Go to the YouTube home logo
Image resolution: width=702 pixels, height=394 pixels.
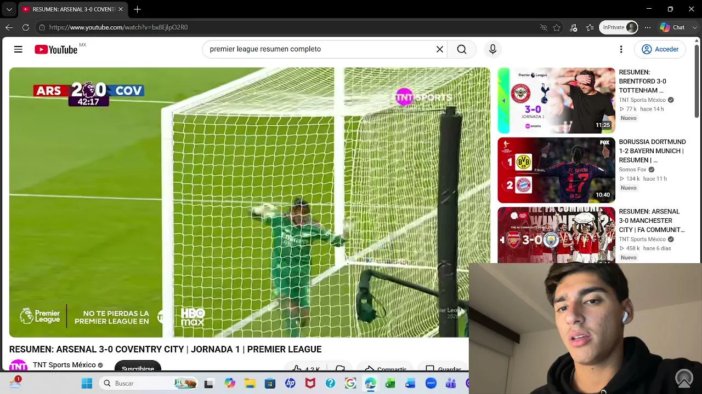56,50
